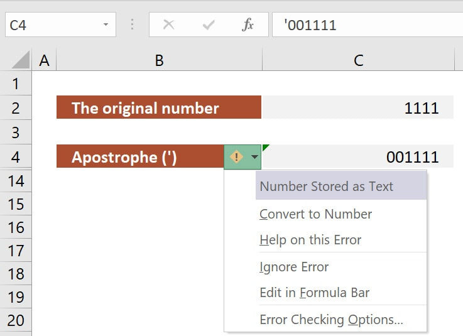Click the Cancel (X) formula bar icon
The height and width of the screenshot is (336, 463).
pos(168,24)
